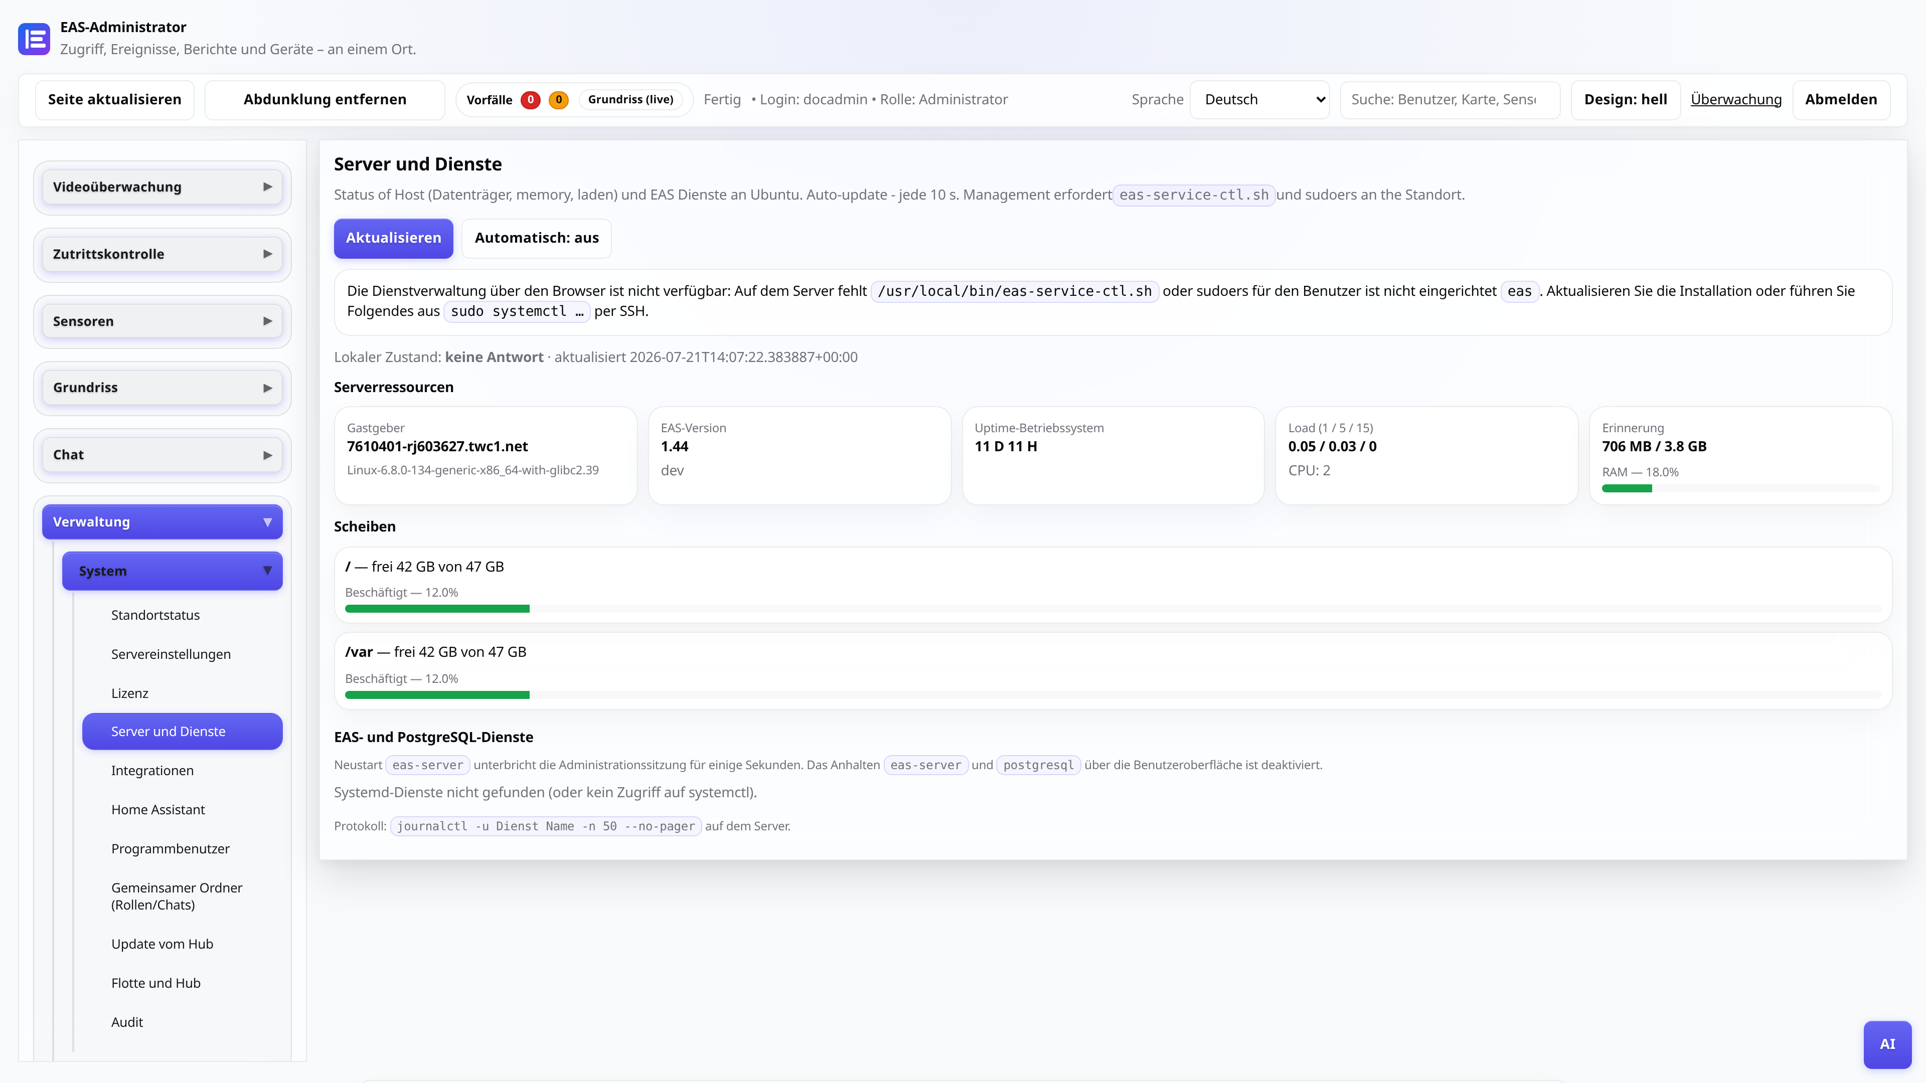Toggle the Automatisch: aus auto-update button

coord(536,238)
